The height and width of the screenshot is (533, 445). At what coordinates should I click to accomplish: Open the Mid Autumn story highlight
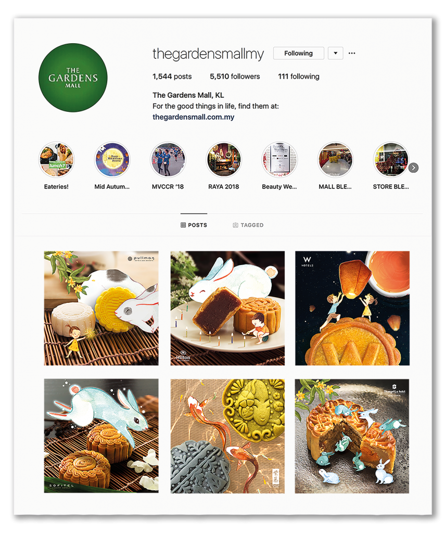click(x=112, y=160)
